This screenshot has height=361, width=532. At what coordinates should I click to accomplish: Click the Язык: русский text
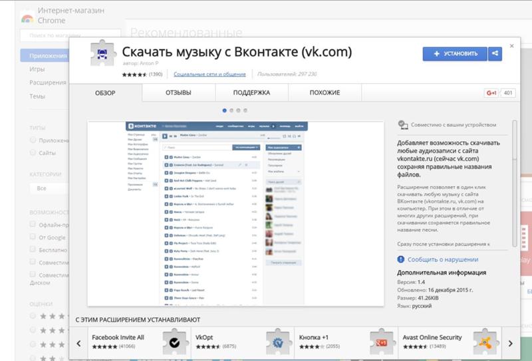tap(414, 306)
